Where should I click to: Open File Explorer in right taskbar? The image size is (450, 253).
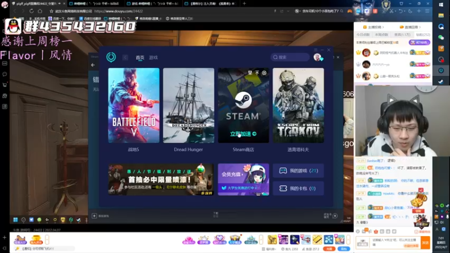441,16
